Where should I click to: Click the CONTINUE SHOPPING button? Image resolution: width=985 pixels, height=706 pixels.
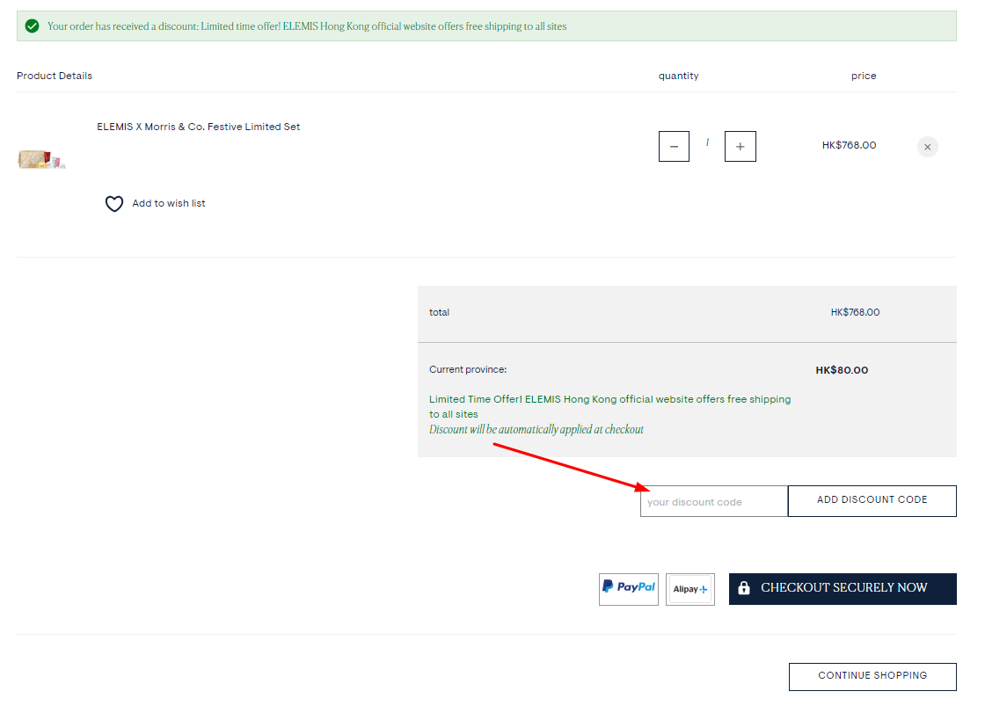[x=872, y=676]
